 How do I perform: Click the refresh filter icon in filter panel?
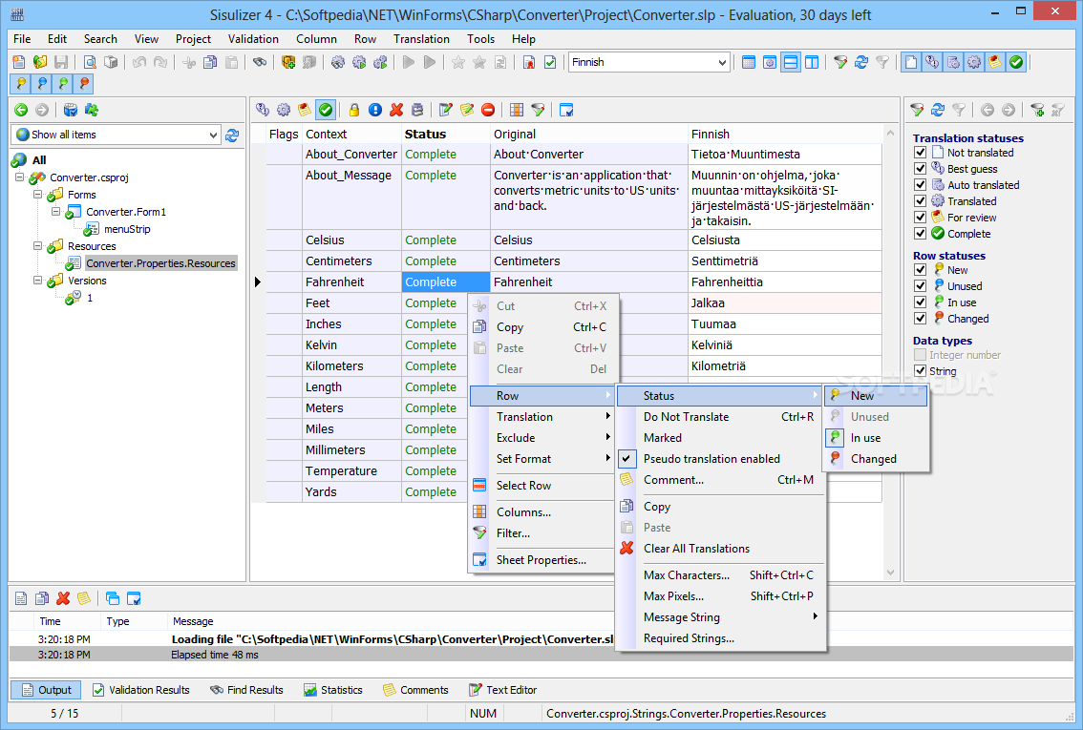click(x=937, y=110)
